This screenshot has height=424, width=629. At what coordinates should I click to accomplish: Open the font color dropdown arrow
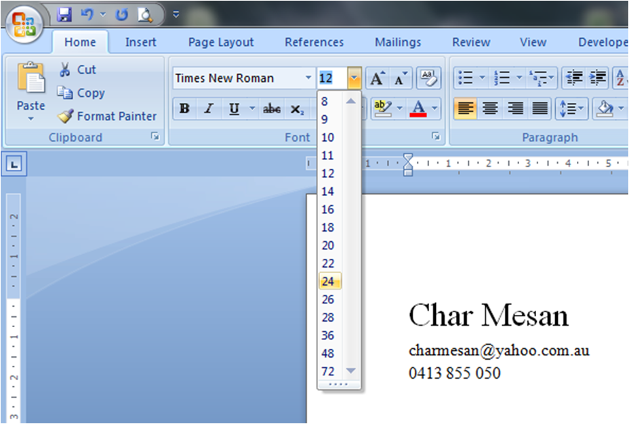435,108
